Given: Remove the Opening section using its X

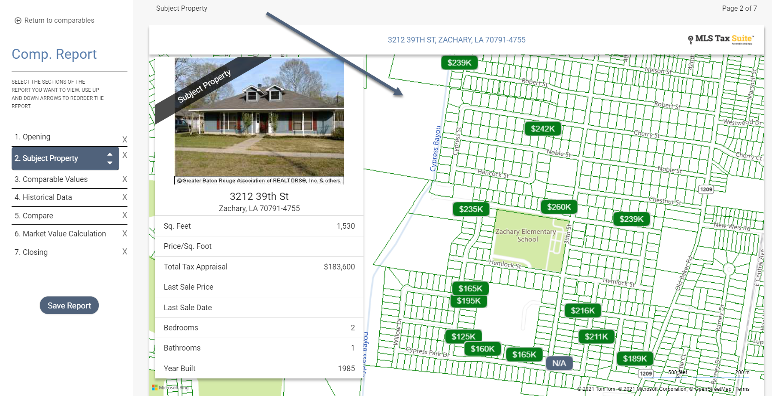Looking at the screenshot, I should [x=124, y=139].
